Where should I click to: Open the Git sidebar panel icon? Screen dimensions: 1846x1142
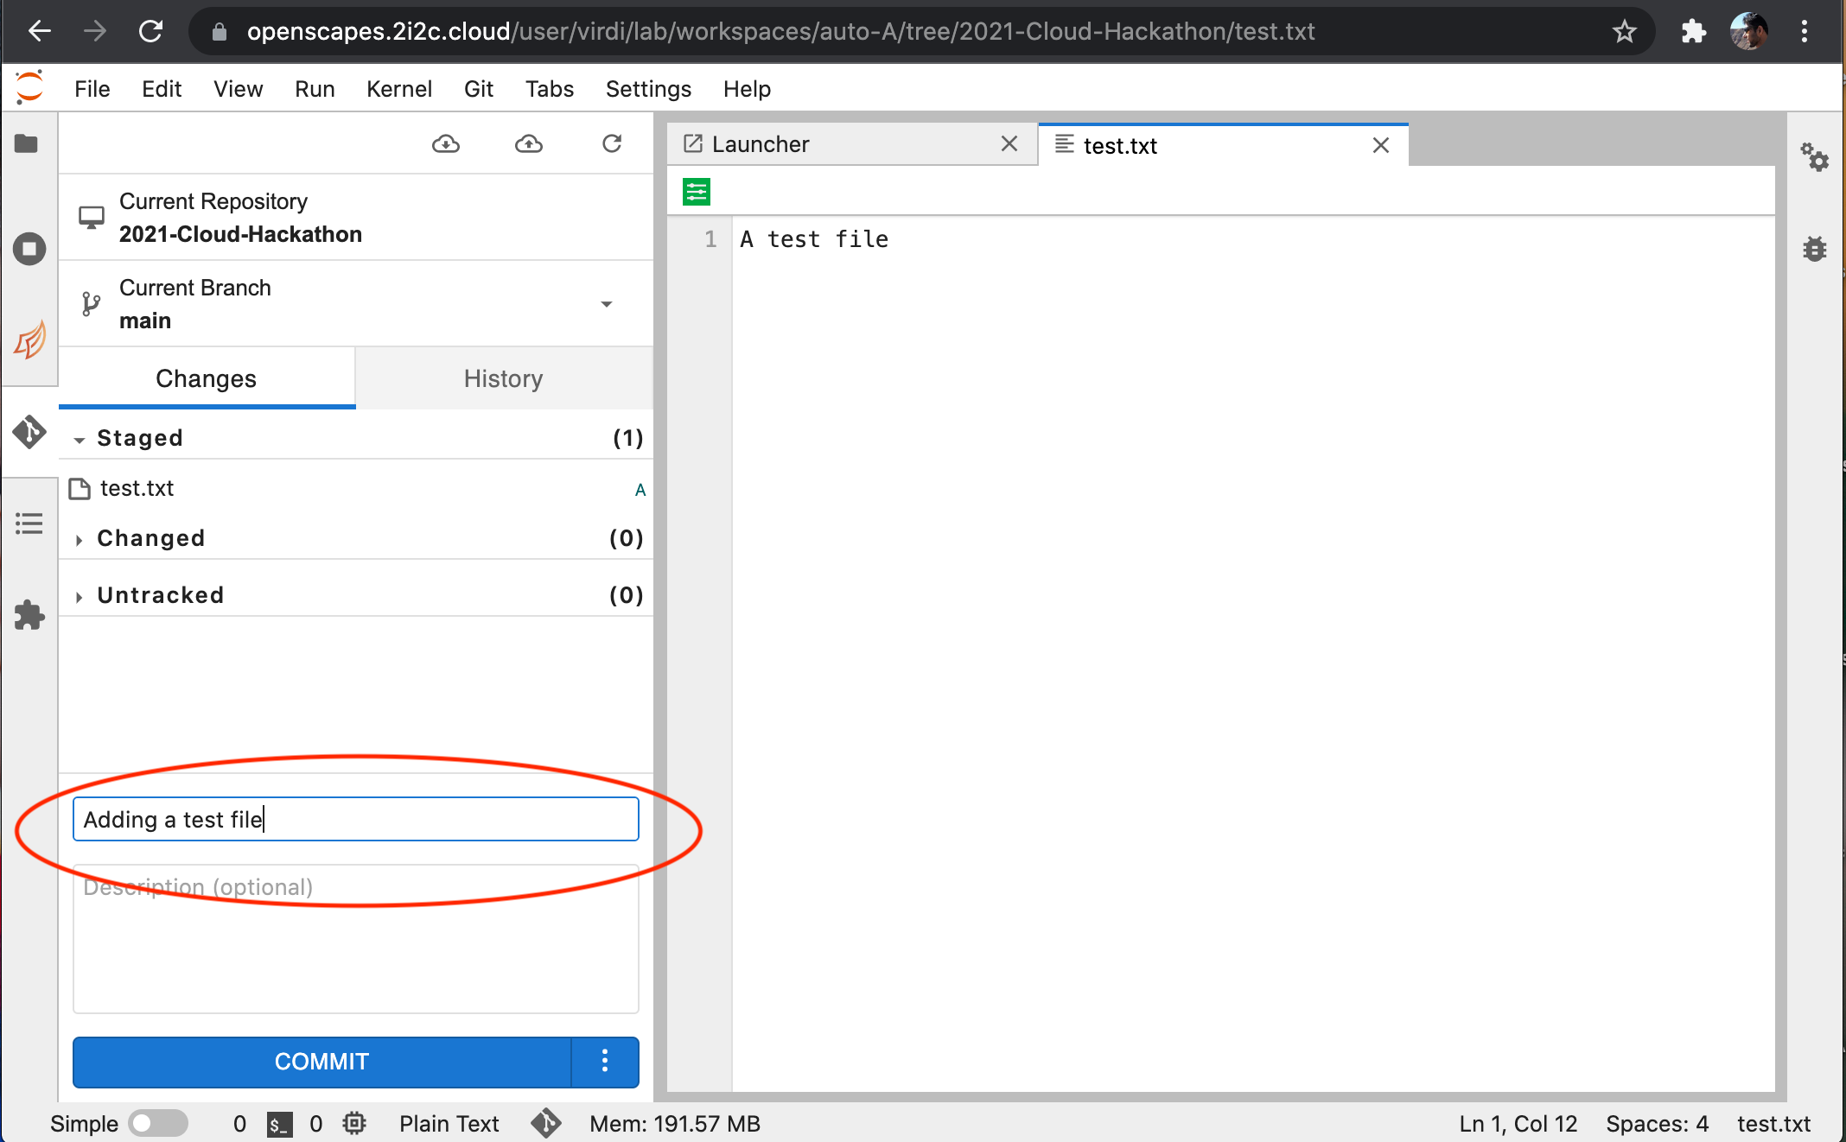tap(29, 431)
